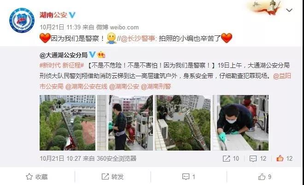View the first photo of the fire ladder
Viewport: 304px width, 185px height.
67,123
